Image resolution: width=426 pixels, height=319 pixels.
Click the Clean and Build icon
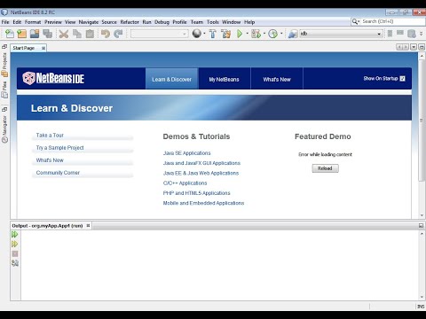(x=226, y=34)
